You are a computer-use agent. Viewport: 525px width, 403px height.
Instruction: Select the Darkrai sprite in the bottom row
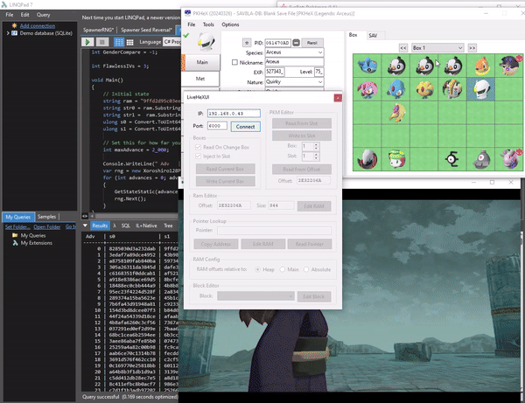(x=367, y=159)
